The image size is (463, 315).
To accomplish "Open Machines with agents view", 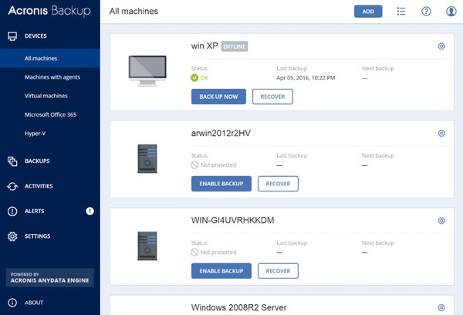I will click(52, 77).
